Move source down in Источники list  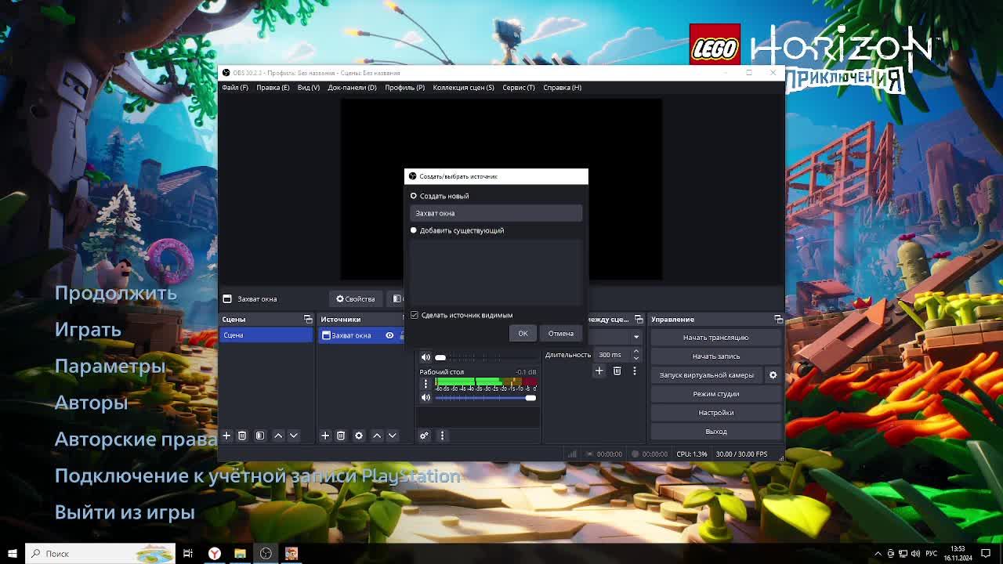pos(393,436)
